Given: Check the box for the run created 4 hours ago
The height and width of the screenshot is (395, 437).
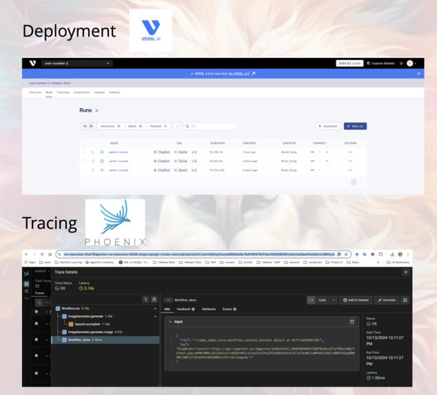Looking at the screenshot, I should (85, 170).
